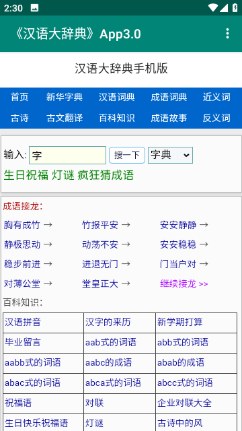Open the 疯狂猜成语 green link

point(106,175)
